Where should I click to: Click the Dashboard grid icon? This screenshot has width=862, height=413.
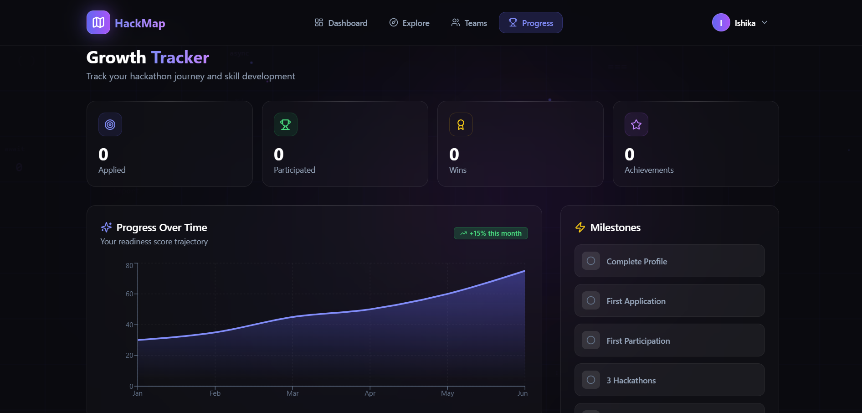point(319,22)
